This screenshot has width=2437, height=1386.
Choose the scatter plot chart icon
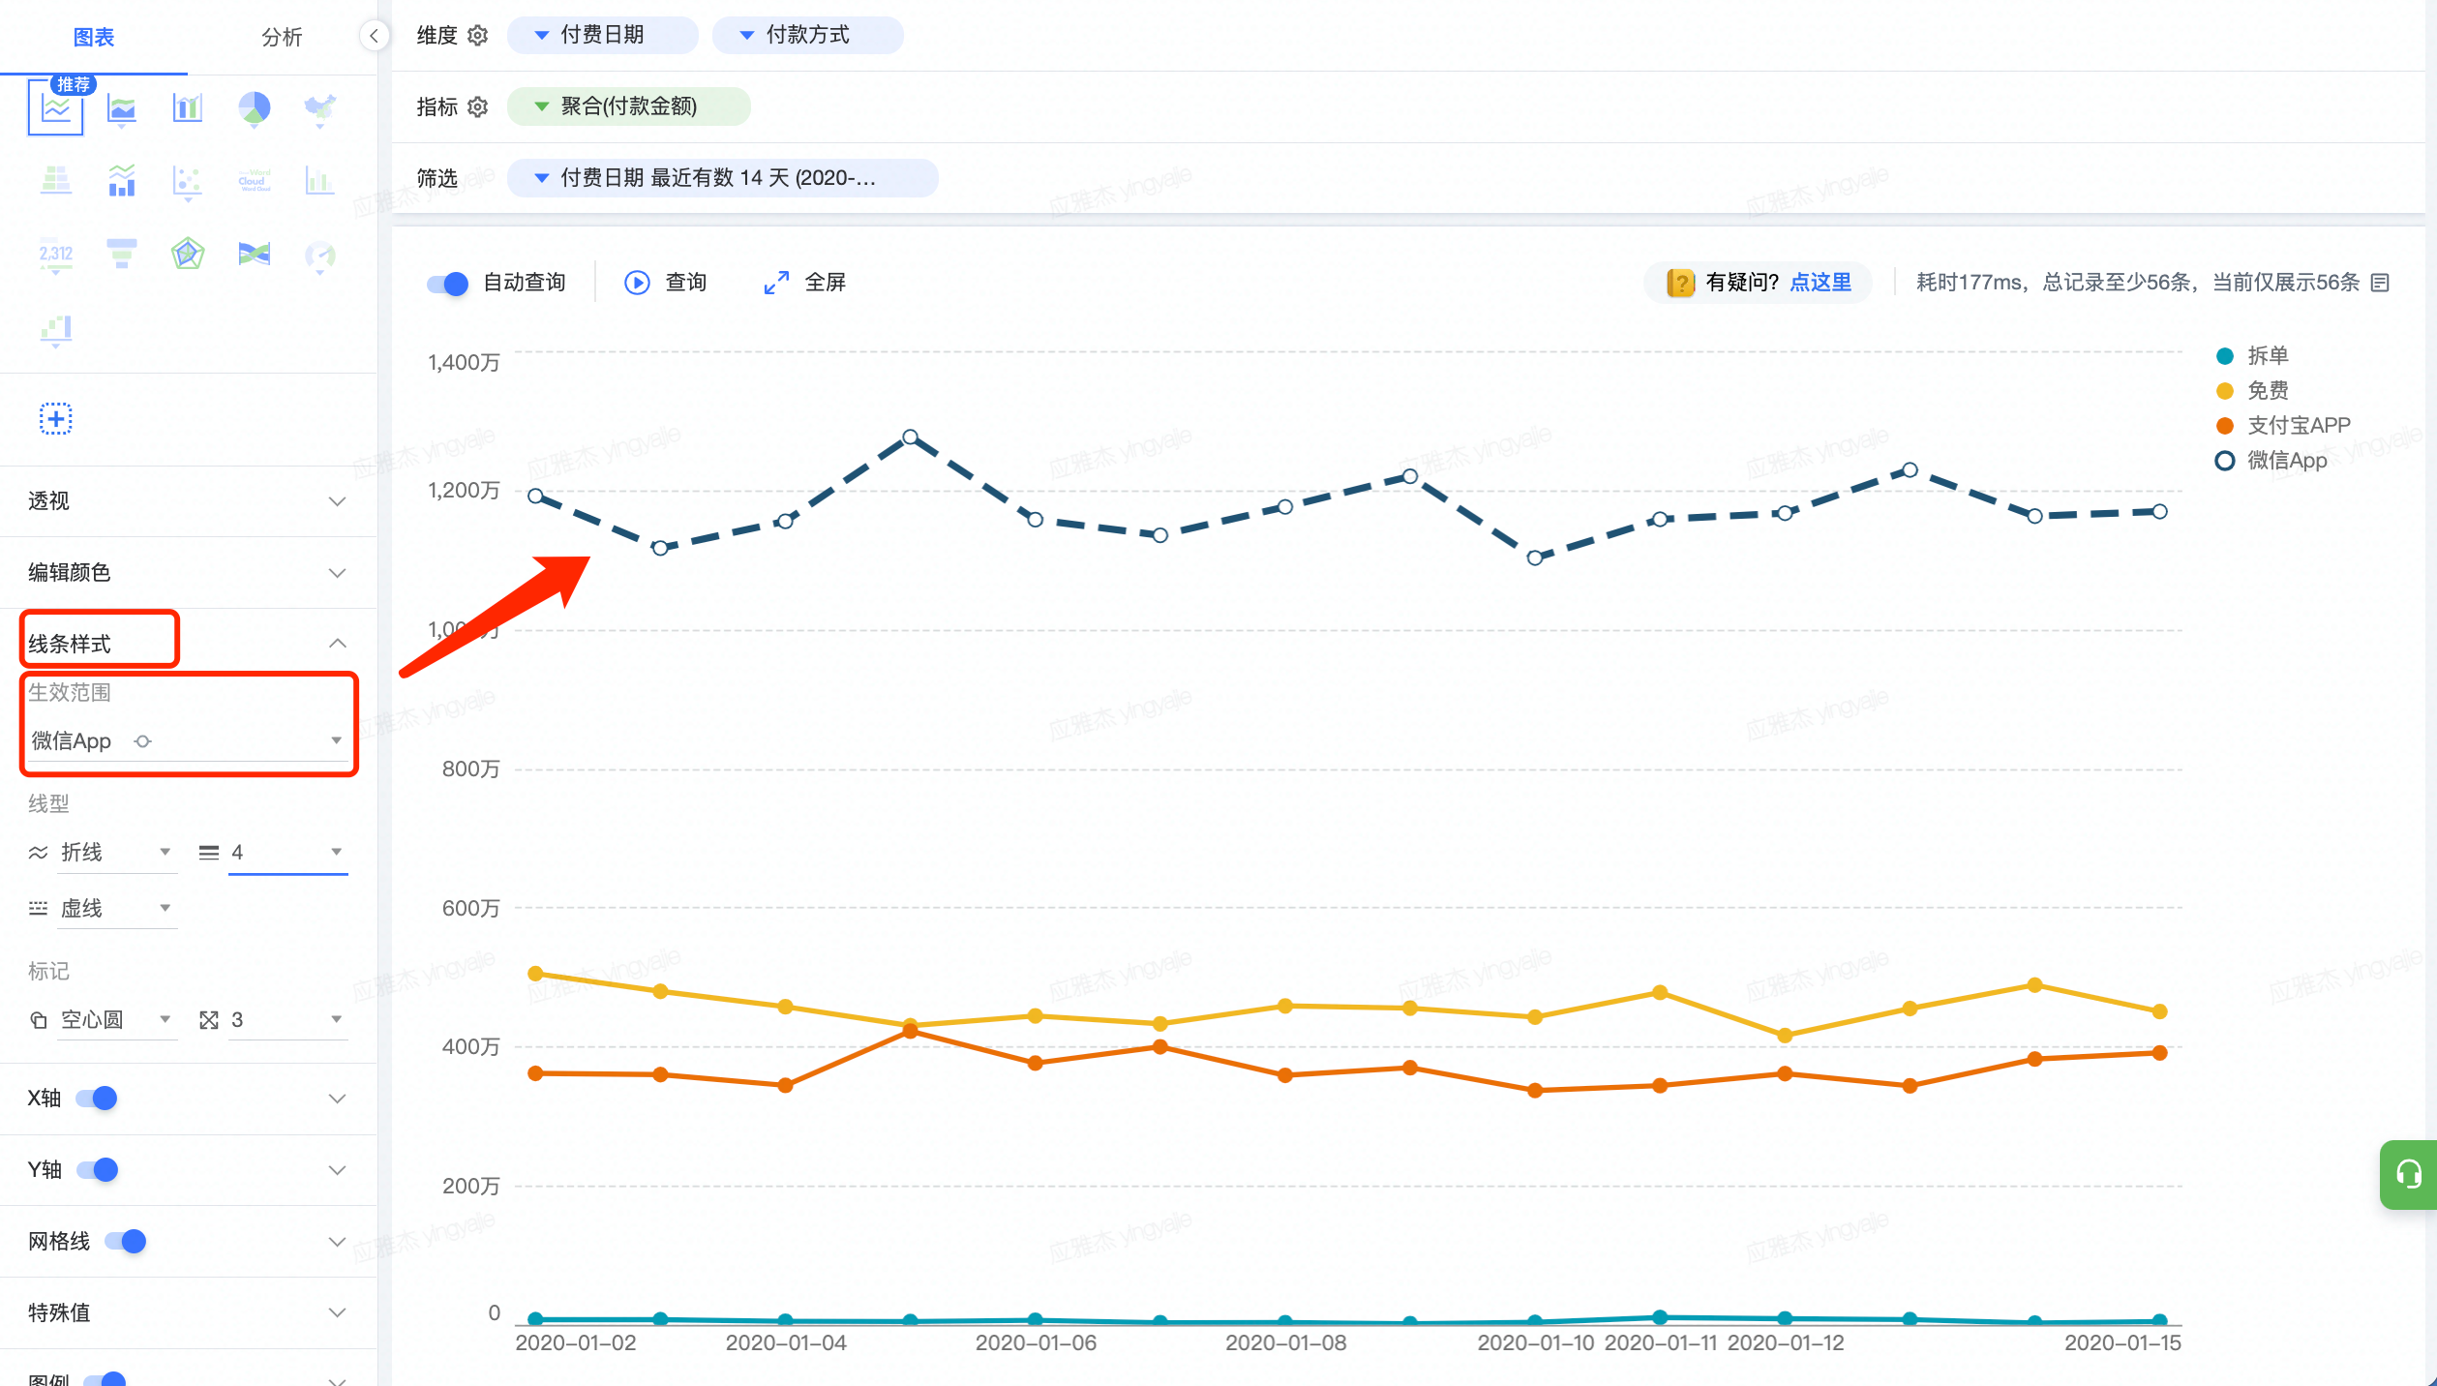(188, 181)
